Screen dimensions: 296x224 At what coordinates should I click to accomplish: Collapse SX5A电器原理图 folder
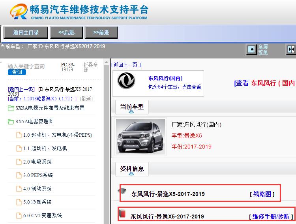pos(34,121)
